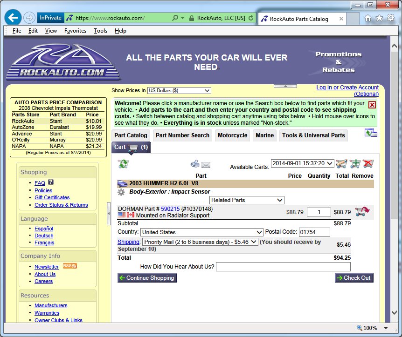Click the Shipping link
The height and width of the screenshot is (337, 402).
pyautogui.click(x=129, y=242)
